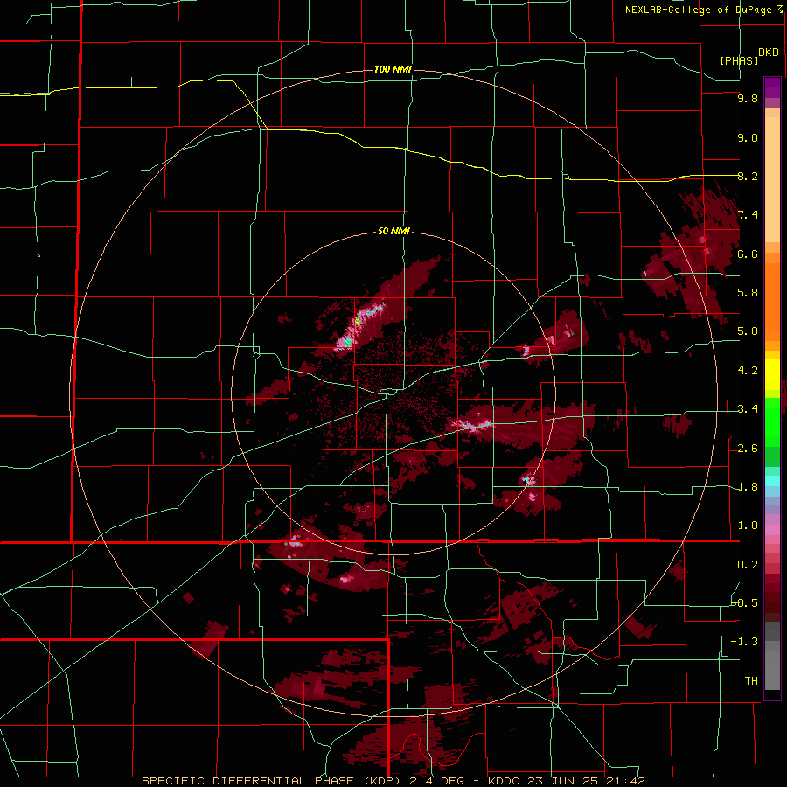Pick the pink segment beside the 1.0 label
Viewport: 787px width, 787px height.
772,529
